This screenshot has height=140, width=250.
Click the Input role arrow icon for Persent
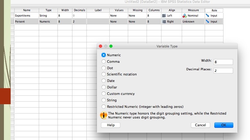coord(207,21)
